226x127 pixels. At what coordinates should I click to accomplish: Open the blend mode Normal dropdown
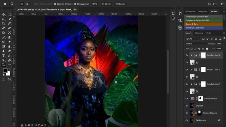(x=196, y=44)
